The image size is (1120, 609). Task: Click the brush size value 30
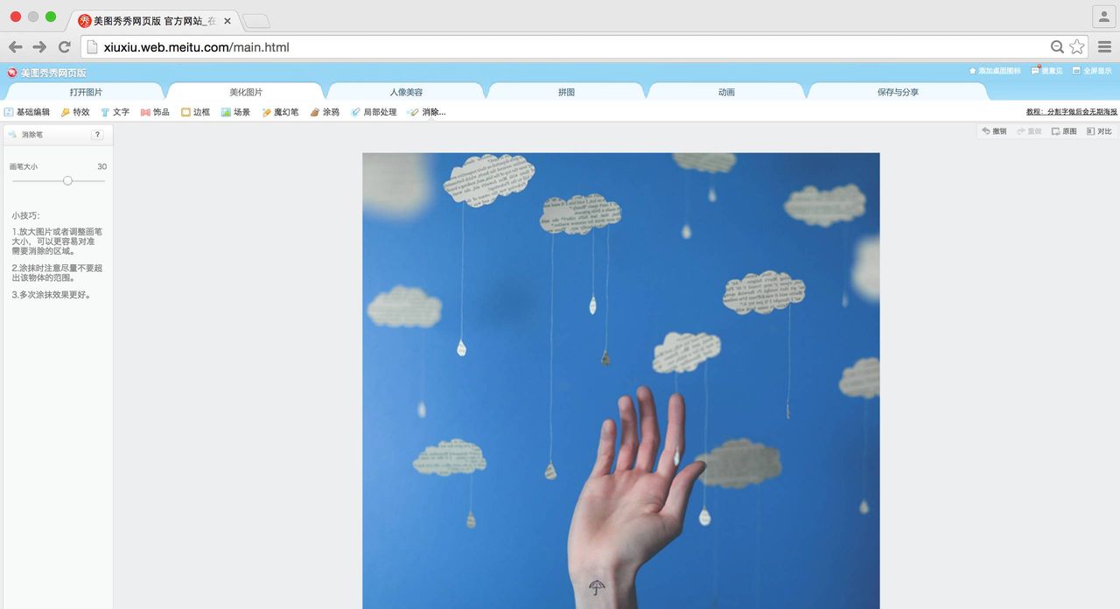[x=101, y=166]
